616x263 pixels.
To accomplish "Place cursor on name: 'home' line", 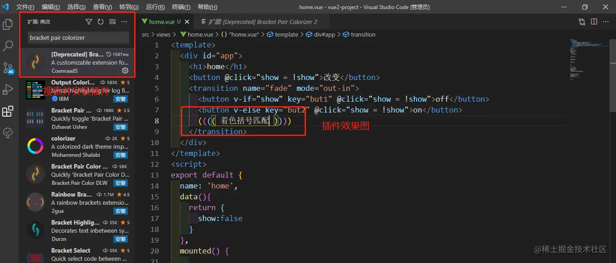I will tap(209, 186).
